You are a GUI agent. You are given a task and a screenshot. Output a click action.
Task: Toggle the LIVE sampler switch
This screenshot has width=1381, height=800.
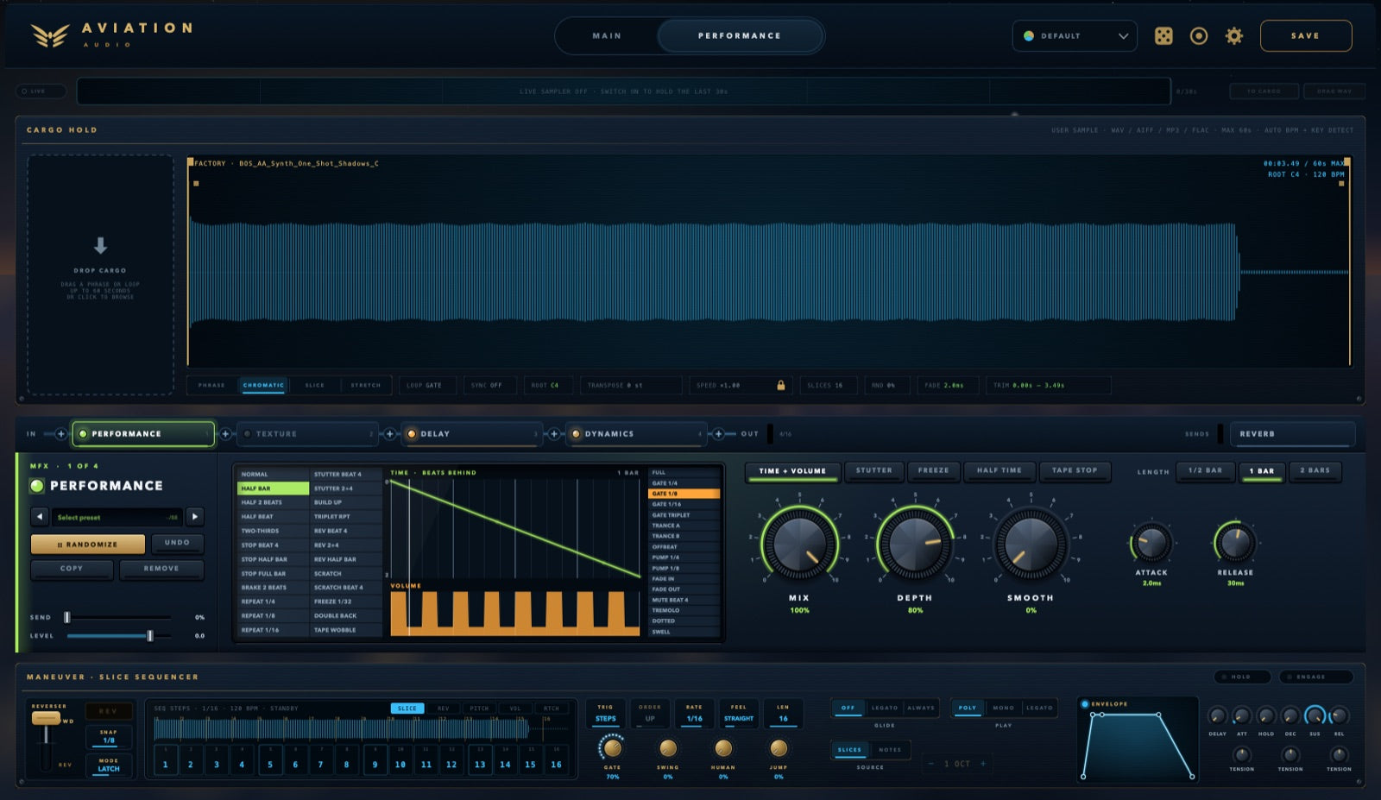41,91
